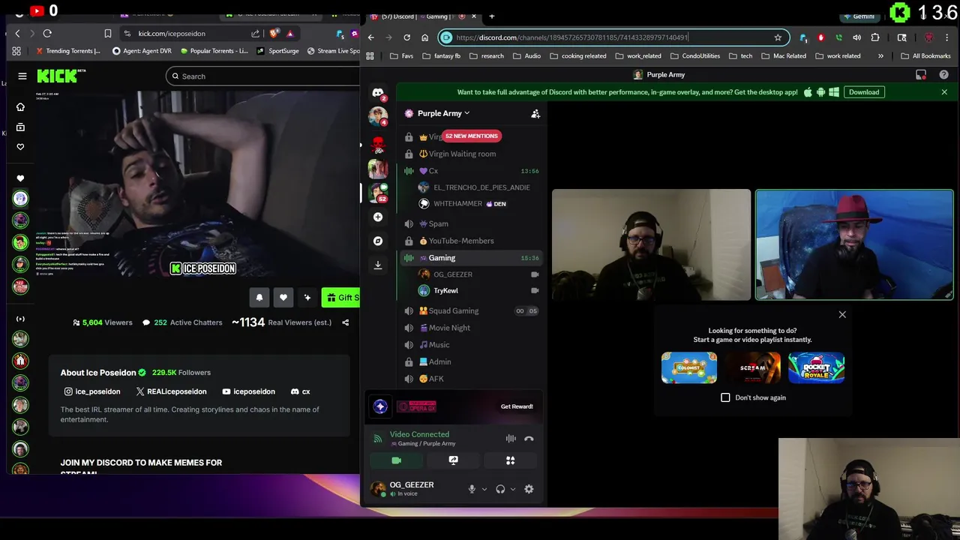Open Discord activities launcher icon
Viewport: 960px width, 540px height.
510,460
